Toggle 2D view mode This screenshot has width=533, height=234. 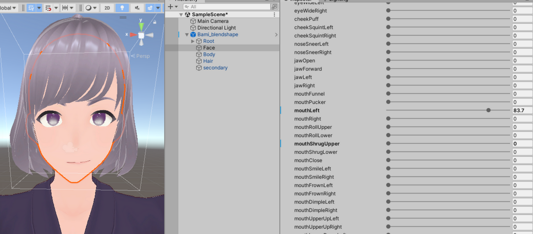107,8
